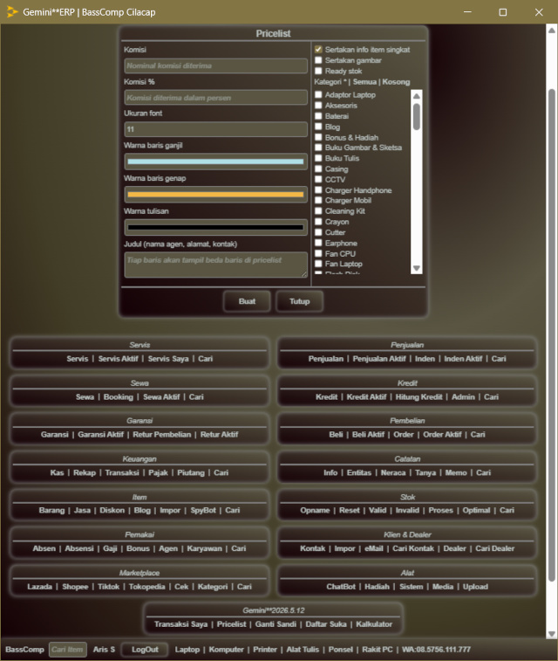Check the 'Earphone' category box
The image size is (558, 661).
tap(318, 243)
